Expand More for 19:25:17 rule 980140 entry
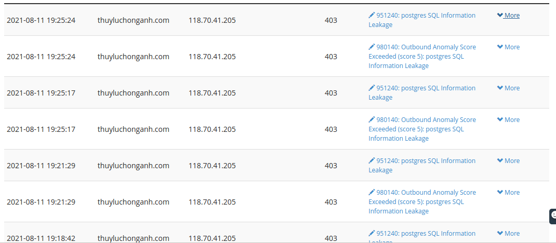This screenshot has height=243, width=556. coord(508,119)
